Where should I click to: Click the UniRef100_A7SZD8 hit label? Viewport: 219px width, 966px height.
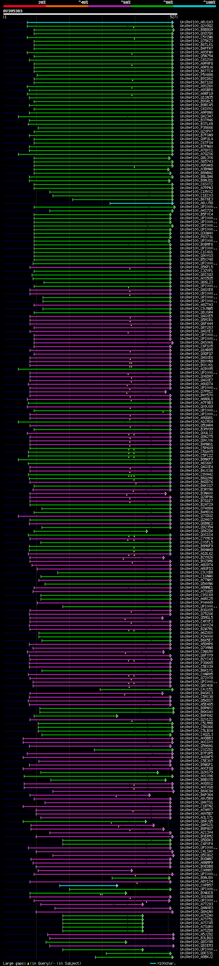pyautogui.click(x=196, y=930)
